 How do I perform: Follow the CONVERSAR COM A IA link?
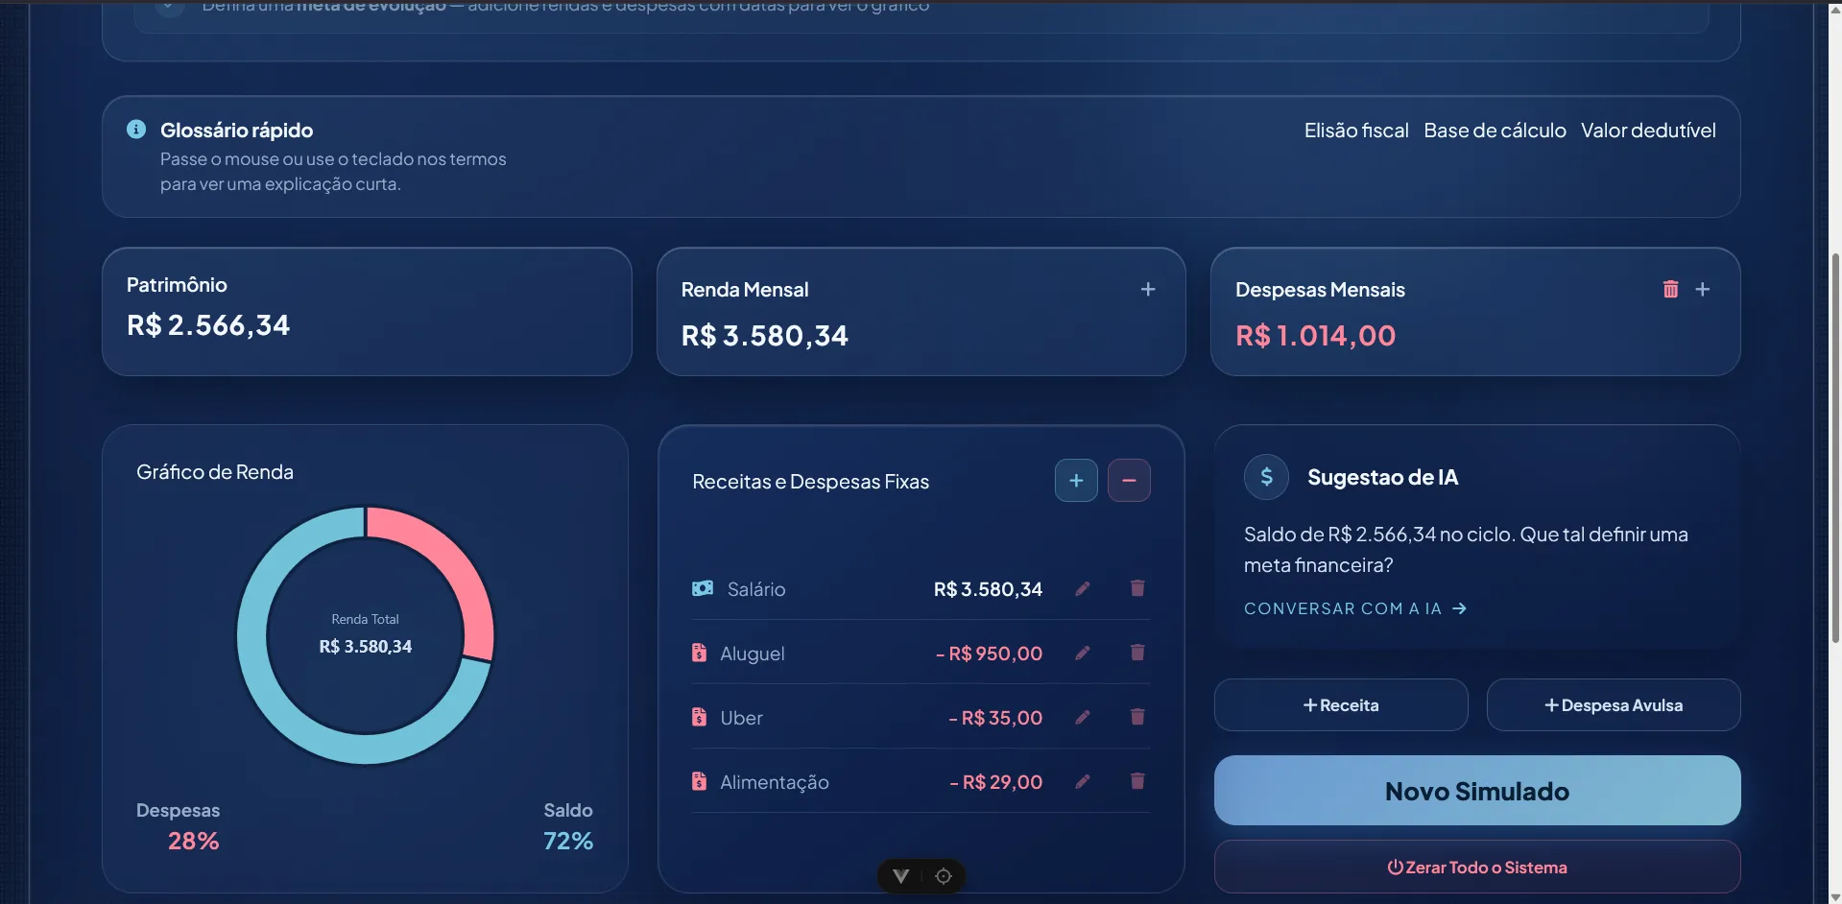(1354, 608)
